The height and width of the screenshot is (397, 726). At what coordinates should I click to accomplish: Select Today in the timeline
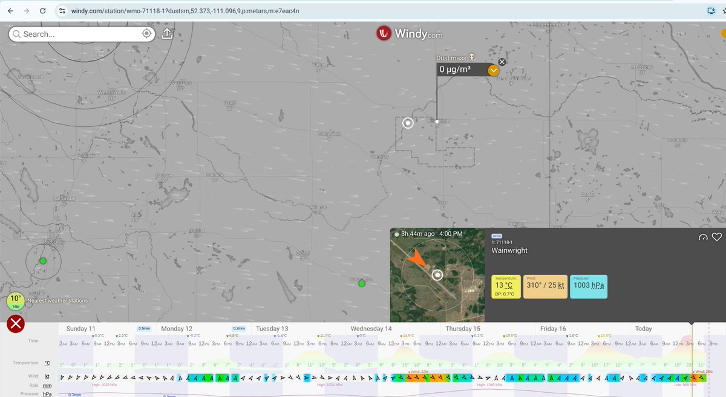tap(643, 329)
